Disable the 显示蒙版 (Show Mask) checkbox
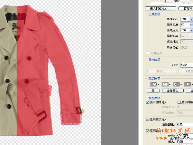Image resolution: width=193 pixels, height=145 pixels. click(x=148, y=119)
